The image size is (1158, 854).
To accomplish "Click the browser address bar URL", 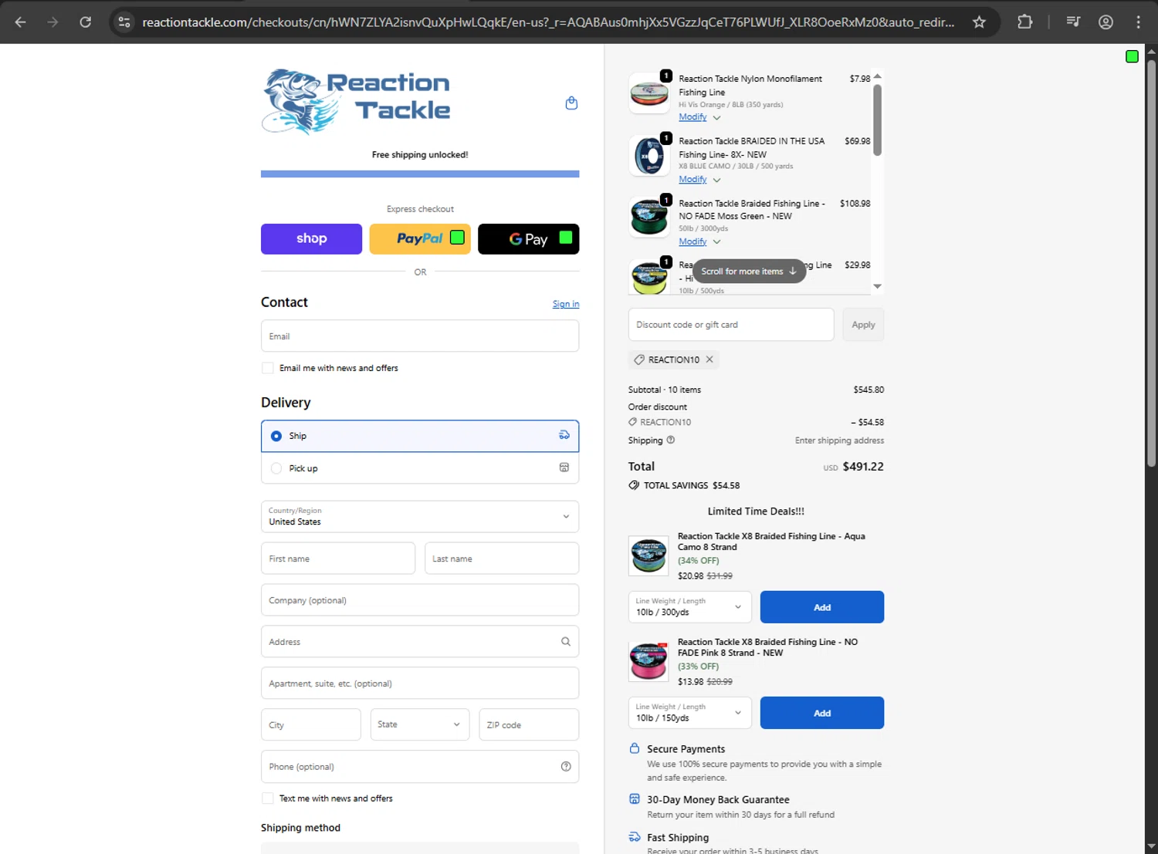I will (x=548, y=22).
